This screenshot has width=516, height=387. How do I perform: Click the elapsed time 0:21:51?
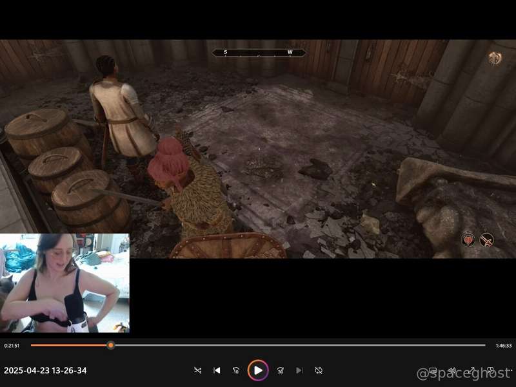pyautogui.click(x=12, y=346)
